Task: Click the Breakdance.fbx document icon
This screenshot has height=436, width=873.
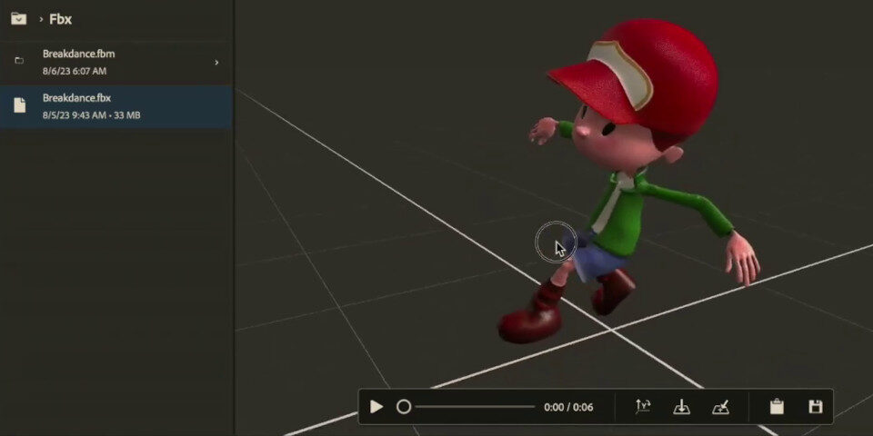Action: click(19, 106)
